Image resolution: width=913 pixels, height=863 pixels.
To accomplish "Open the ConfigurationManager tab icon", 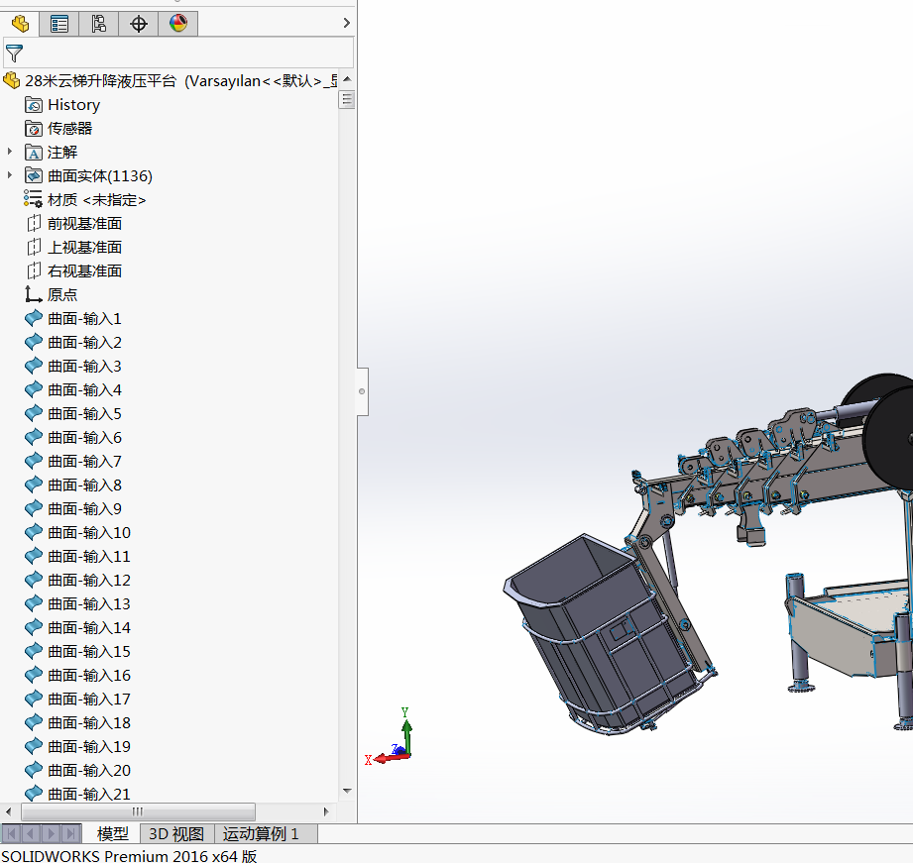I will point(99,24).
